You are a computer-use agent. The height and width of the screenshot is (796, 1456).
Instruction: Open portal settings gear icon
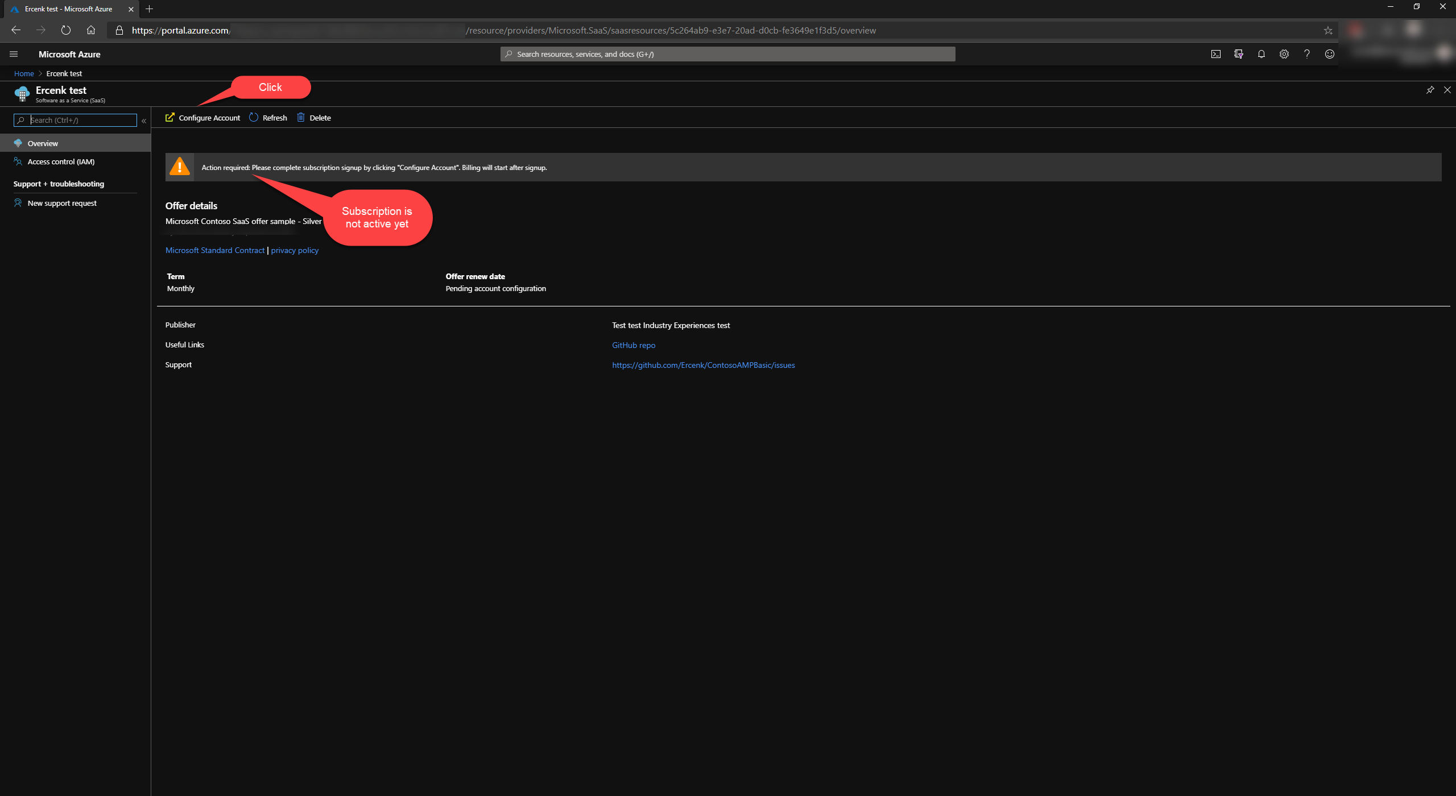1284,54
